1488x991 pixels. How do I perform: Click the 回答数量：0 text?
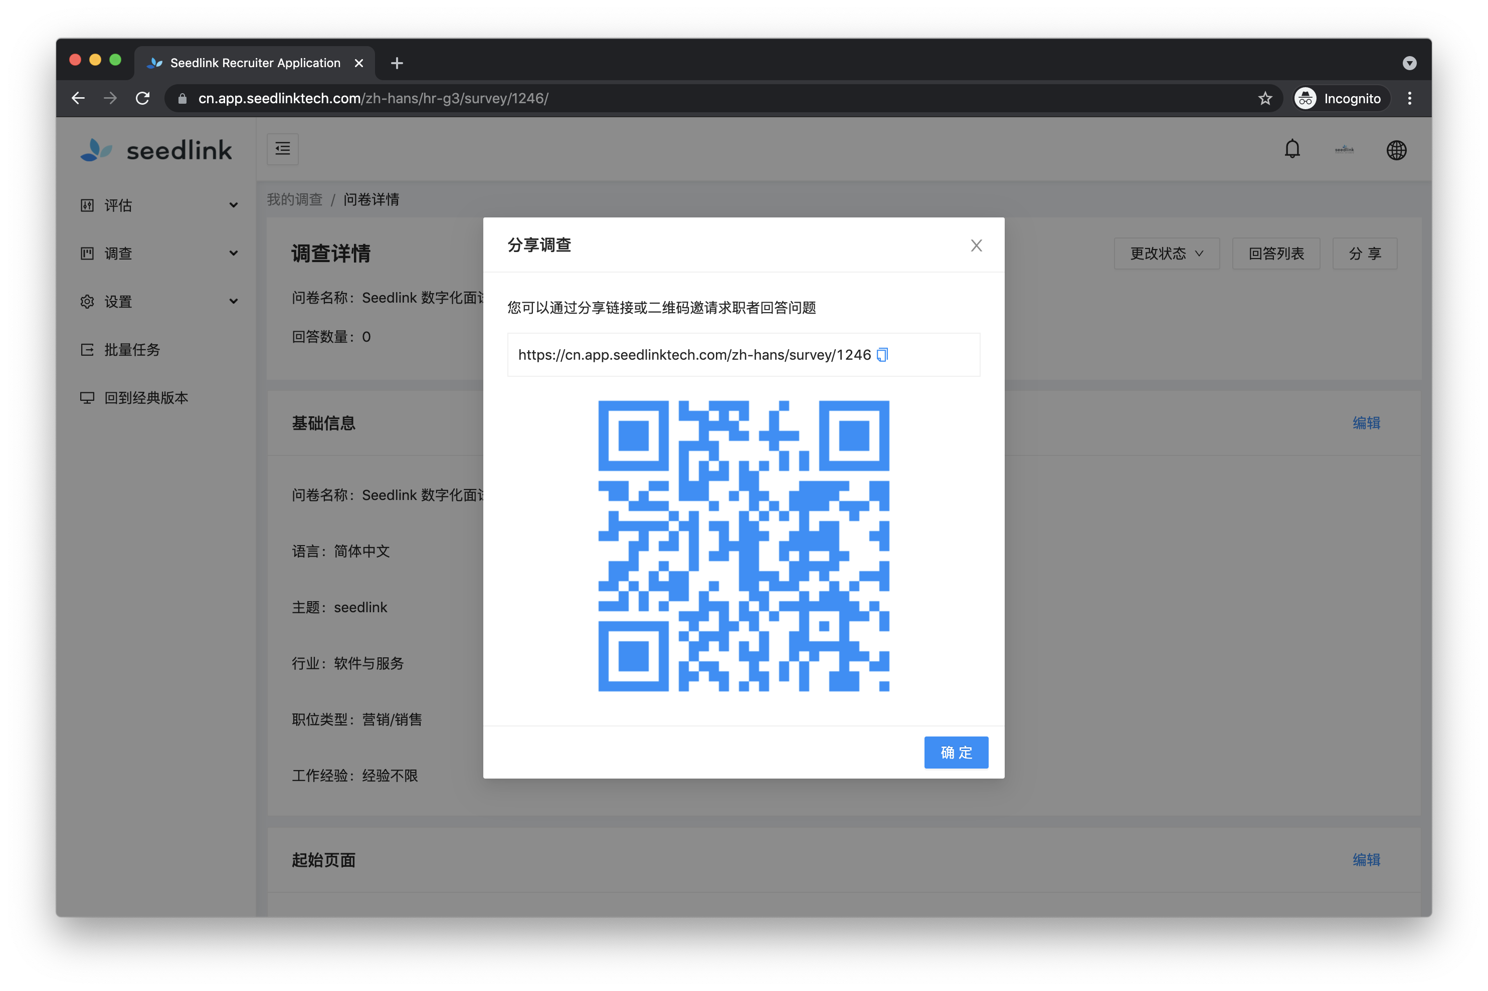(331, 337)
